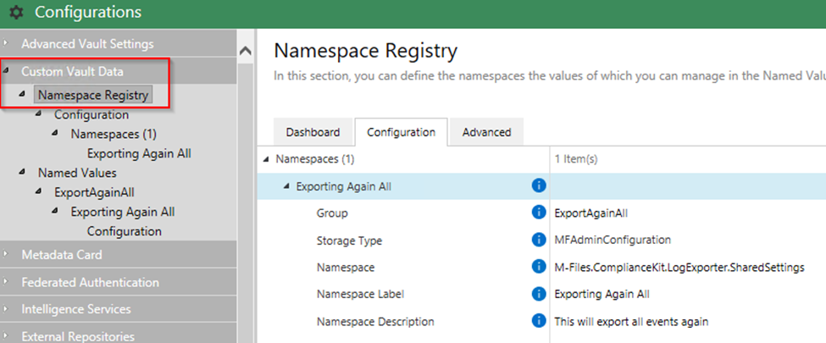Screen dimensions: 826x343
Task: Click info icon next to Storage Type
Action: point(538,240)
